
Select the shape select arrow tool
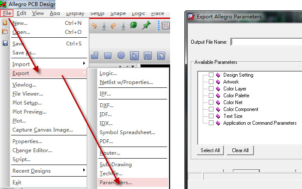(x=134, y=56)
